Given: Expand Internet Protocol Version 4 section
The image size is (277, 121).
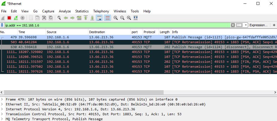Looking at the screenshot, I should [x=2, y=109].
